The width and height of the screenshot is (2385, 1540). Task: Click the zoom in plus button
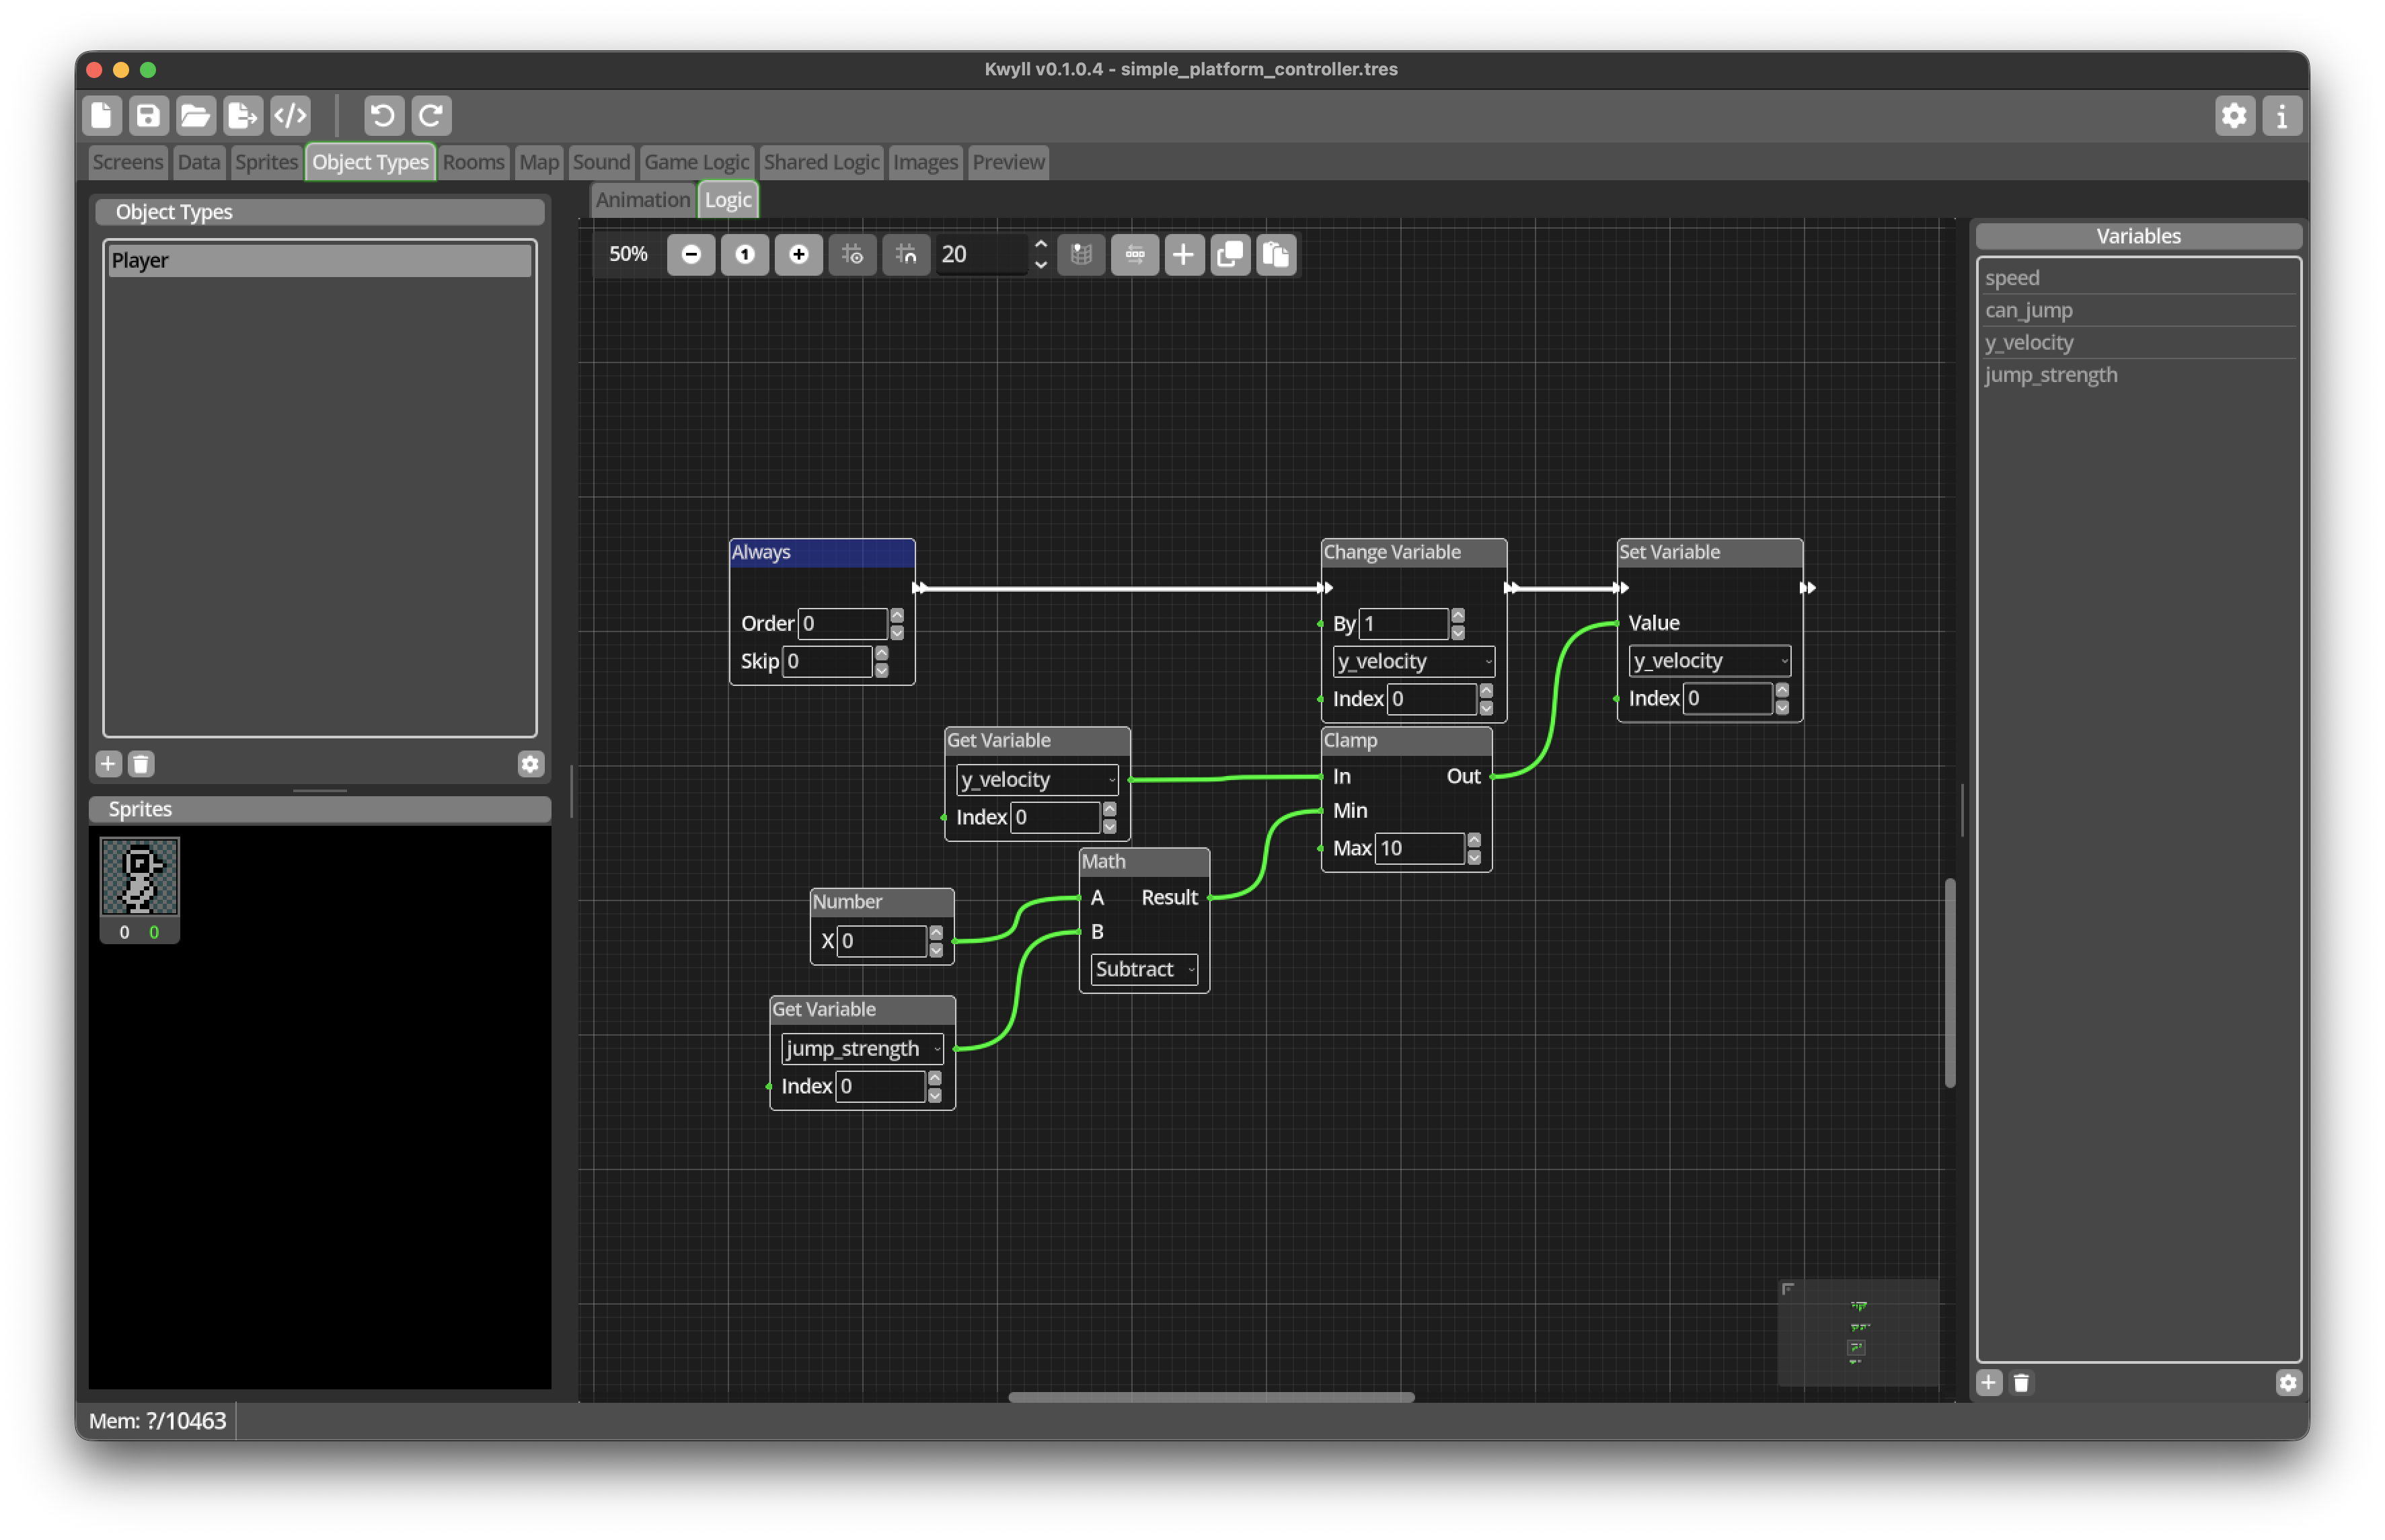798,254
